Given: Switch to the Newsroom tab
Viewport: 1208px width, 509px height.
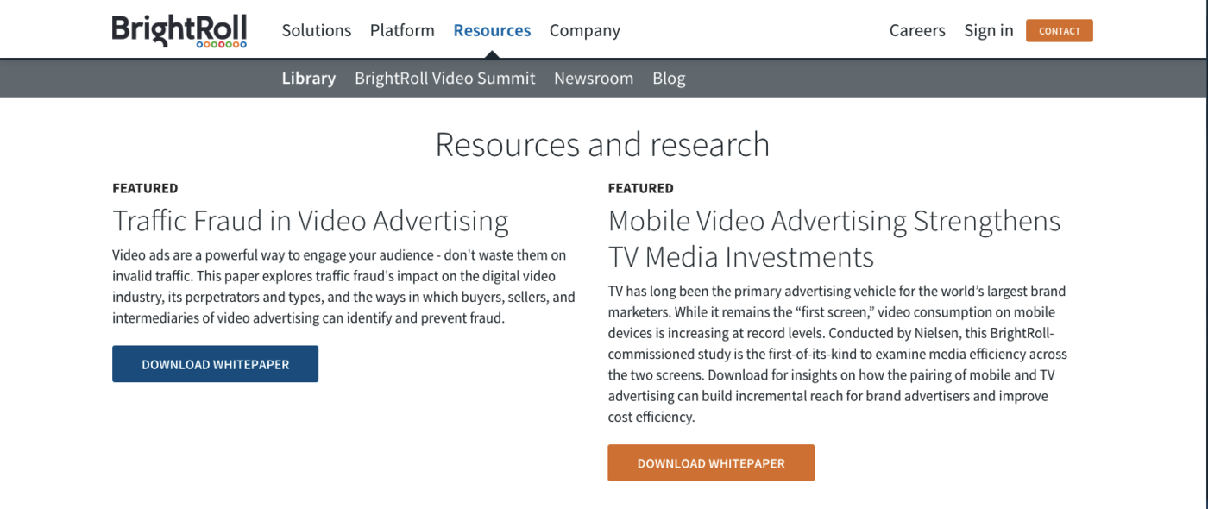Looking at the screenshot, I should 594,78.
